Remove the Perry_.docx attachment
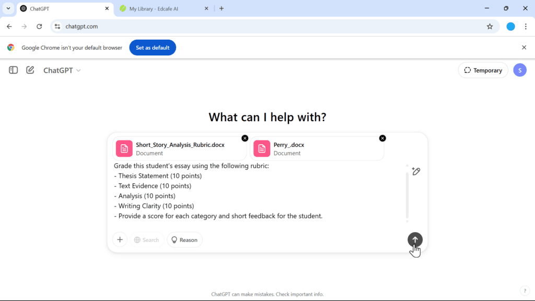 tap(382, 138)
